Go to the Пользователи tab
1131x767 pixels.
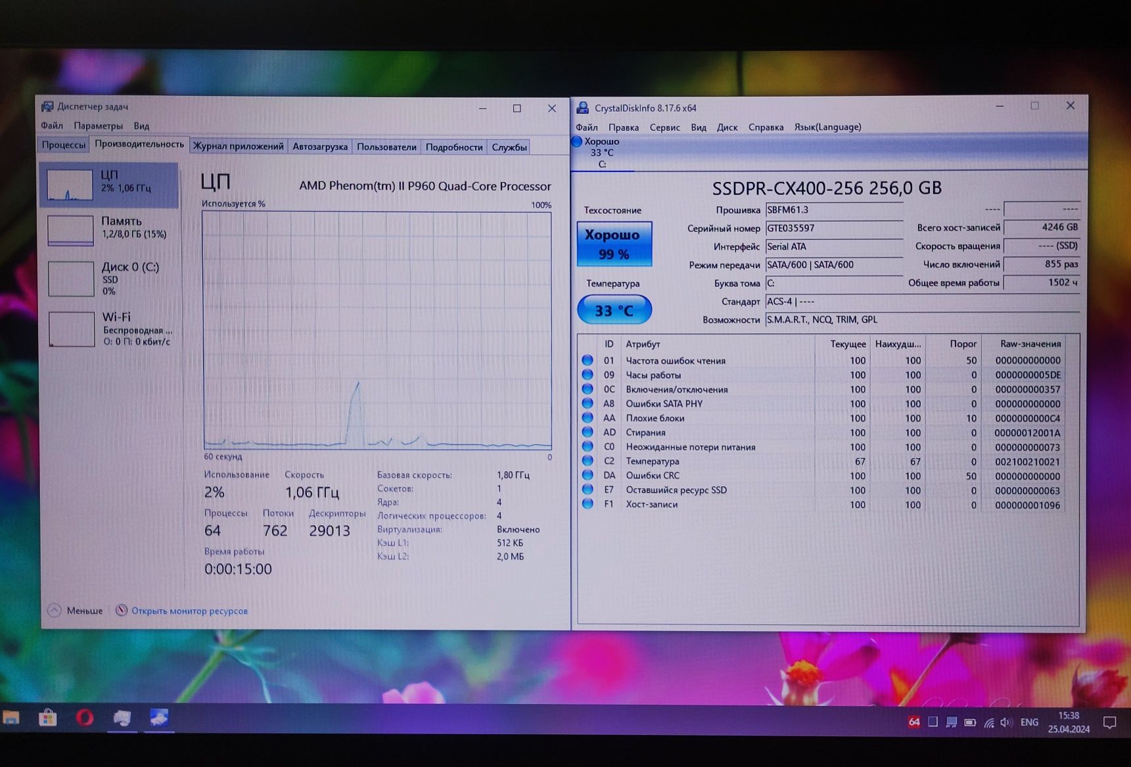click(x=386, y=147)
